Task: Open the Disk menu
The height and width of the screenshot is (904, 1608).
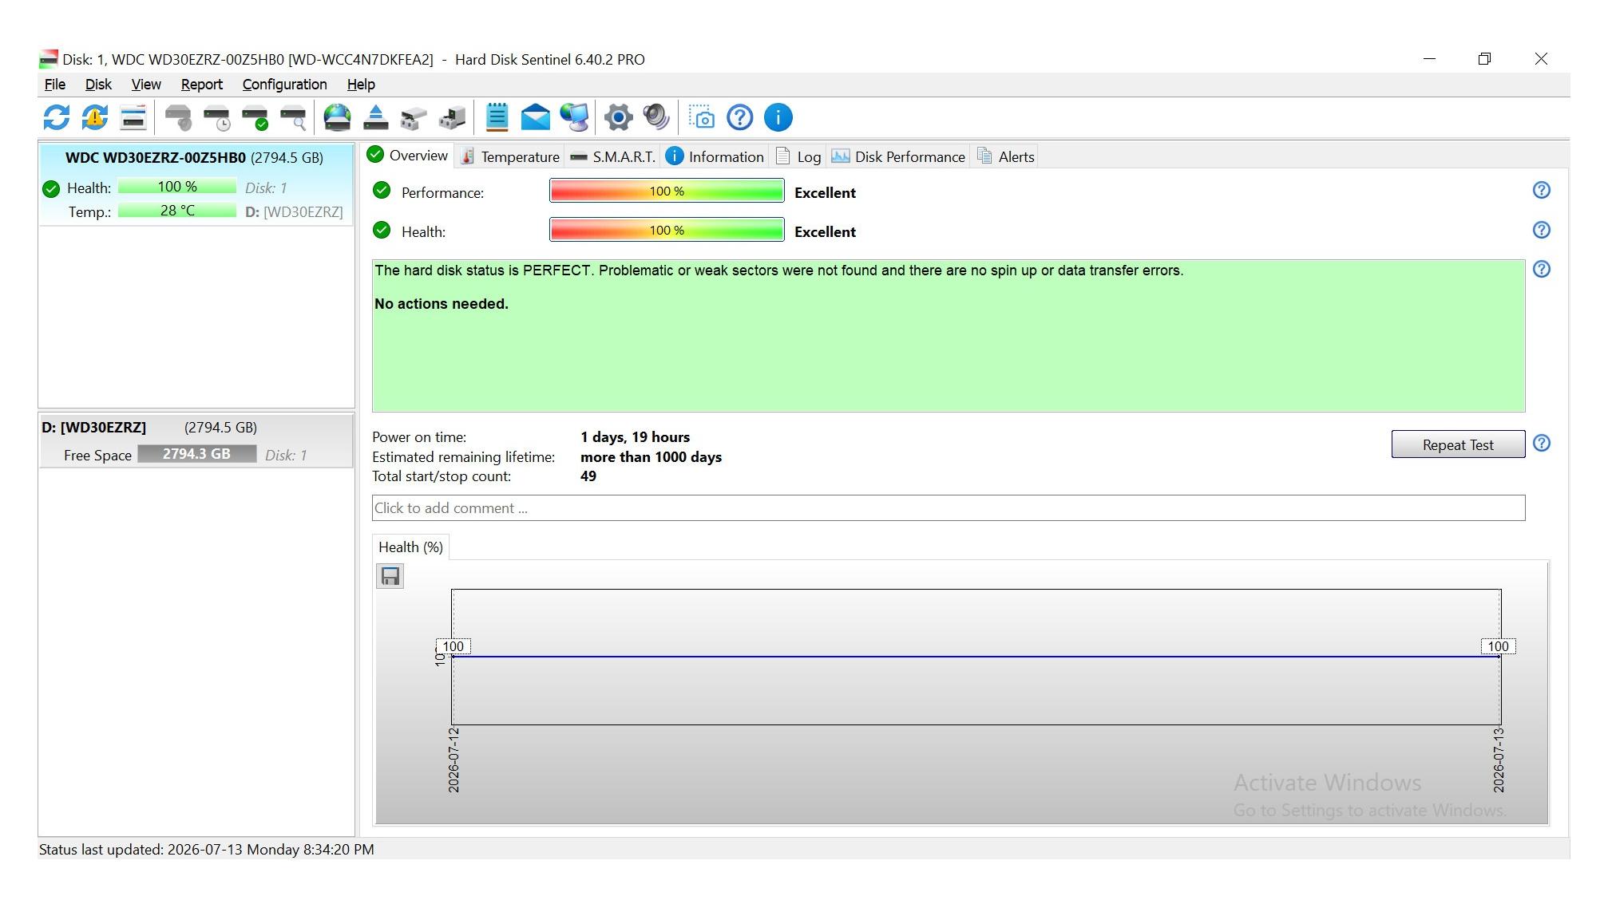Action: 98,85
